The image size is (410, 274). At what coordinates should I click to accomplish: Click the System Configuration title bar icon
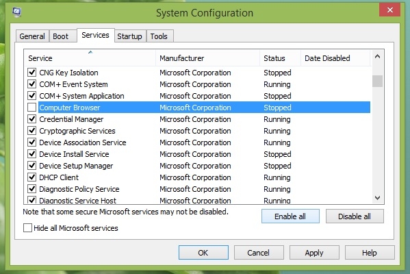coord(17,12)
